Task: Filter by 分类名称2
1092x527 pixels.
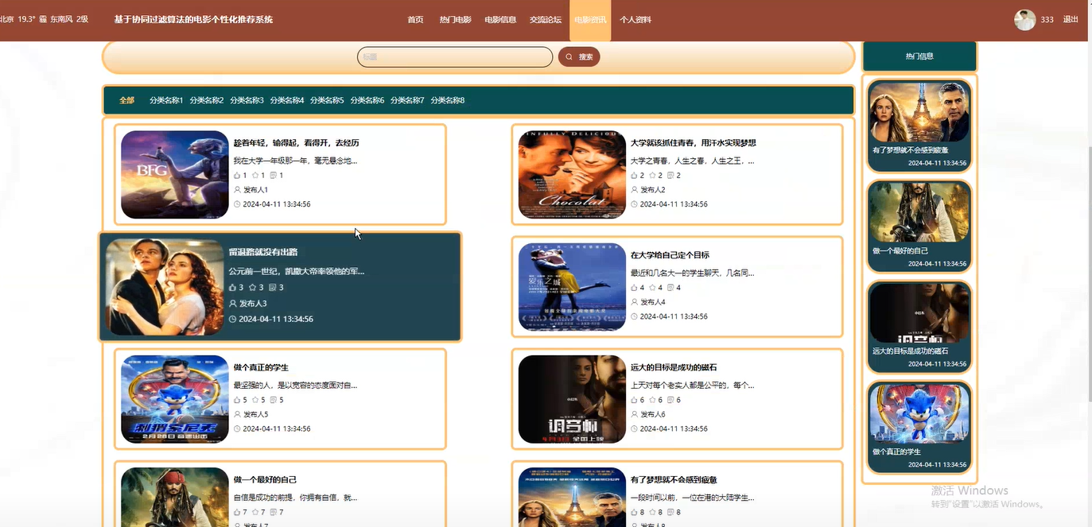Action: tap(207, 100)
